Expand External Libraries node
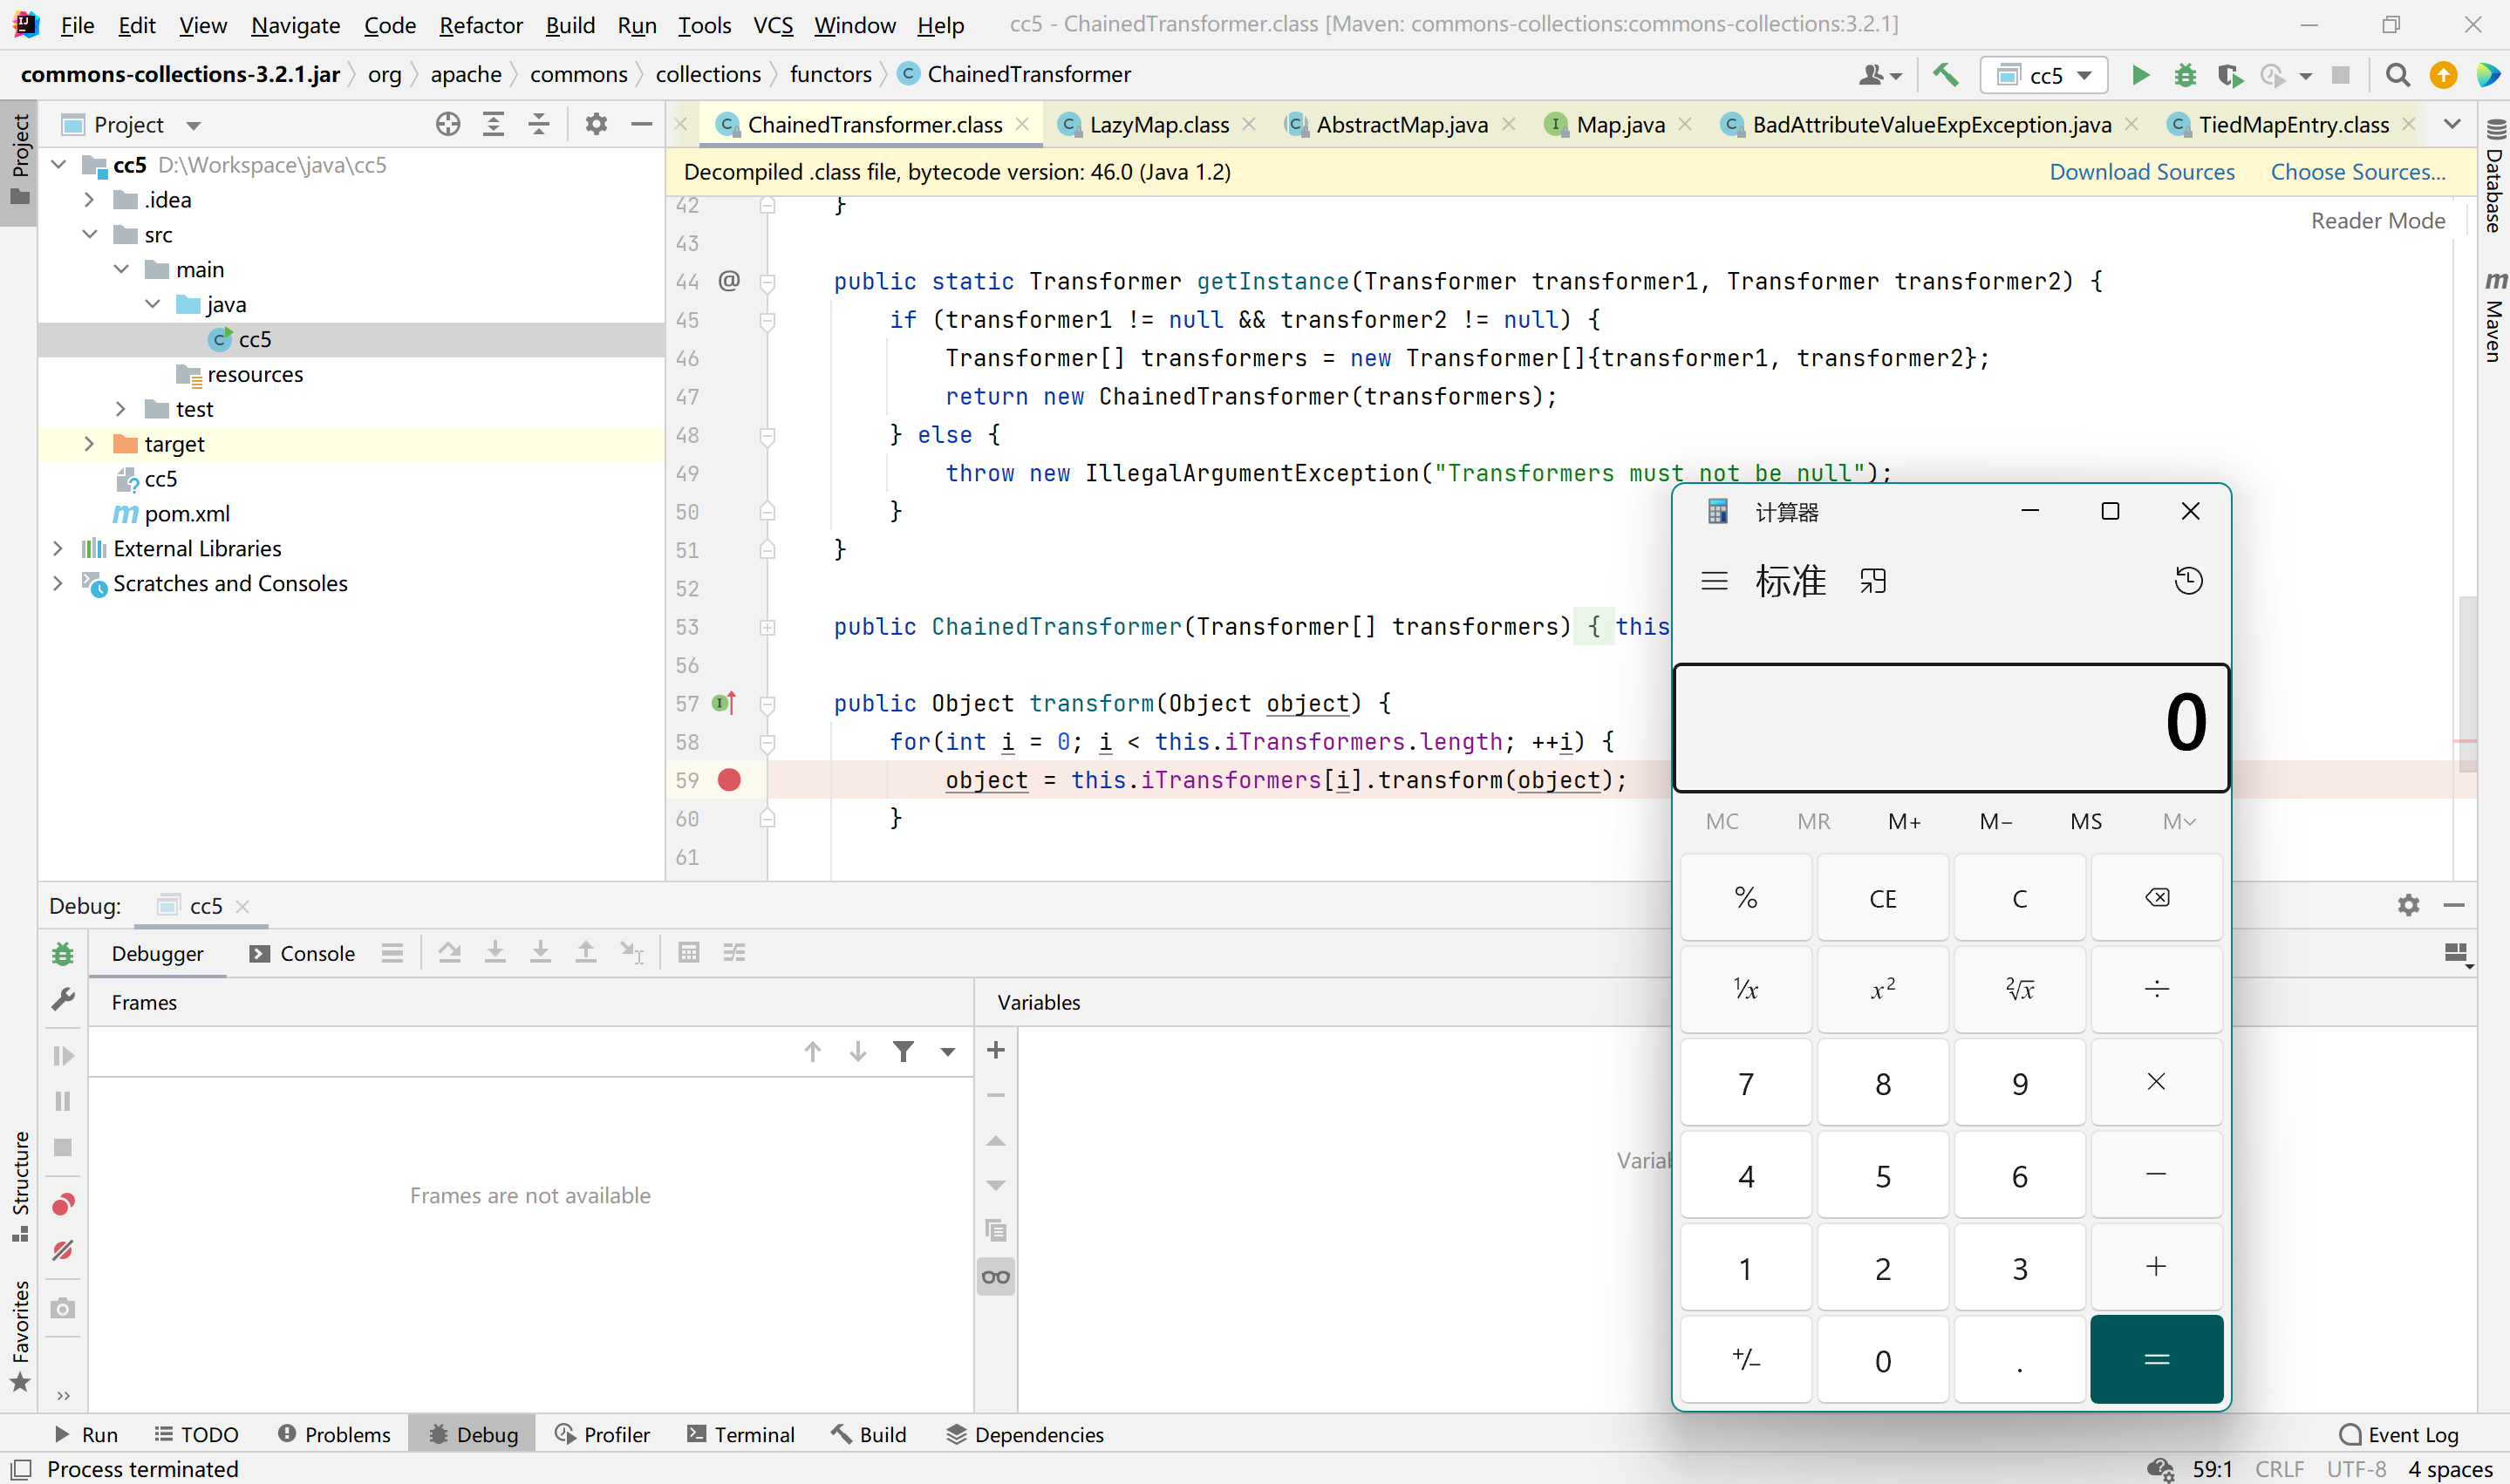Image resolution: width=2510 pixels, height=1484 pixels. coord(58,549)
